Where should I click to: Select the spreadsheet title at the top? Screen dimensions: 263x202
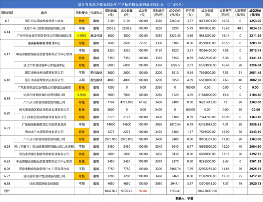(x=131, y=3)
